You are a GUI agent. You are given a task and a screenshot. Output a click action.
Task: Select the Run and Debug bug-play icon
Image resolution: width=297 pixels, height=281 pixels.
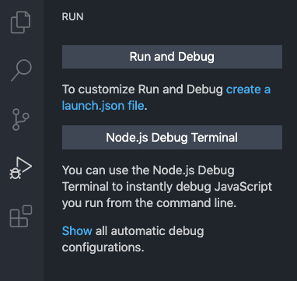click(21, 168)
